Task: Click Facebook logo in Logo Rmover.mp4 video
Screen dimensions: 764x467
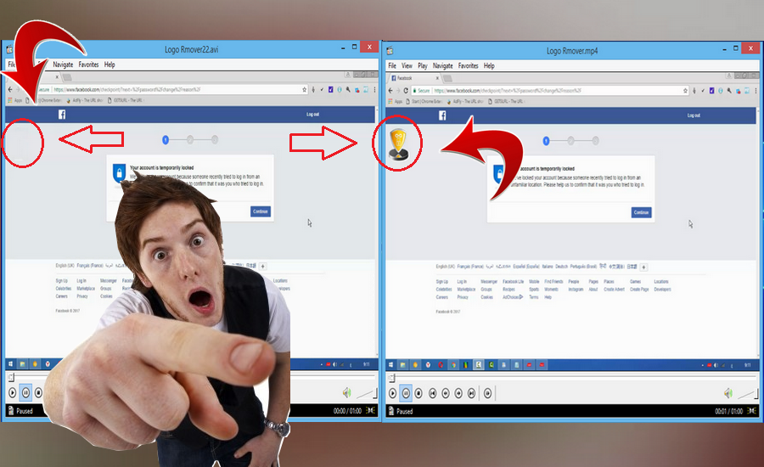Action: click(442, 115)
